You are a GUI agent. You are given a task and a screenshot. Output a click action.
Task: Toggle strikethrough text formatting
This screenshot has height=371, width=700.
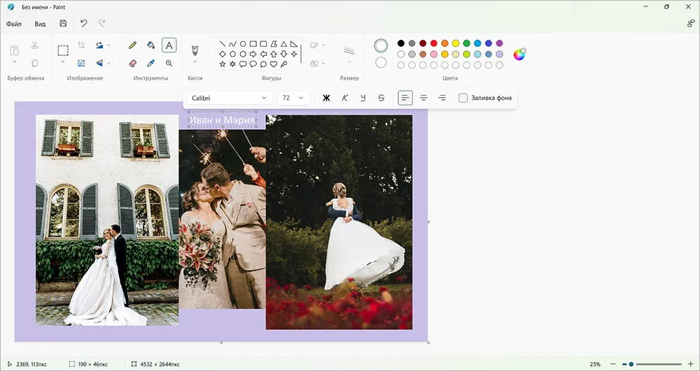[381, 98]
